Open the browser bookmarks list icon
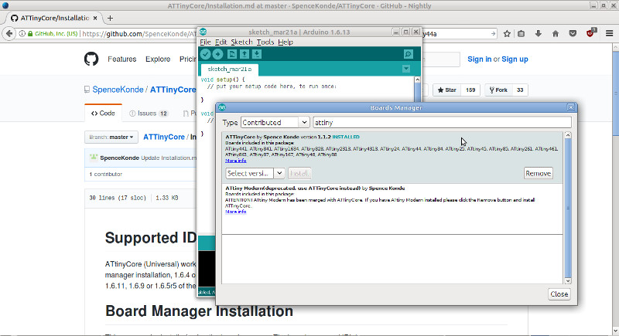 tap(521, 34)
